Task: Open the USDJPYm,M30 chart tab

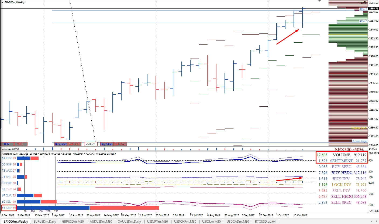Action: tap(158, 222)
